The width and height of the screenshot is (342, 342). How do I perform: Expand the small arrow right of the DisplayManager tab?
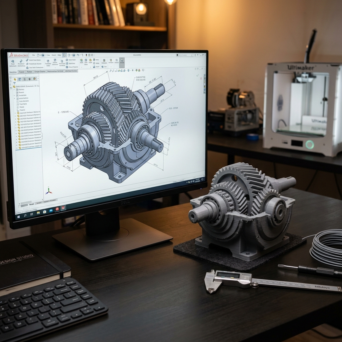38,78
